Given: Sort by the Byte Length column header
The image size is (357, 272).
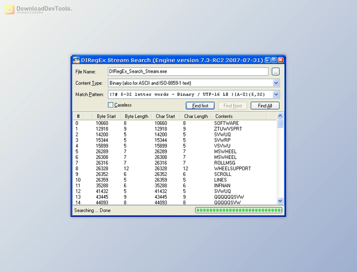Looking at the screenshot, I should [137, 116].
